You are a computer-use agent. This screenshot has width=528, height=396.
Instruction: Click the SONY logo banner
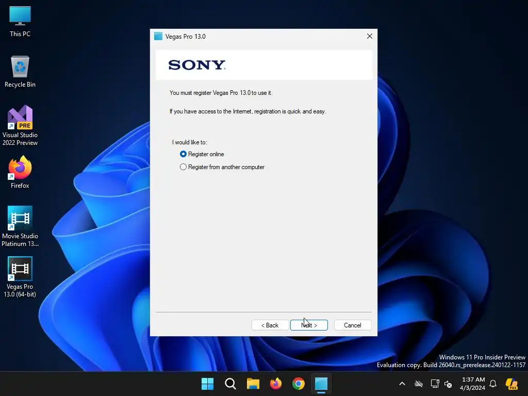coord(264,65)
